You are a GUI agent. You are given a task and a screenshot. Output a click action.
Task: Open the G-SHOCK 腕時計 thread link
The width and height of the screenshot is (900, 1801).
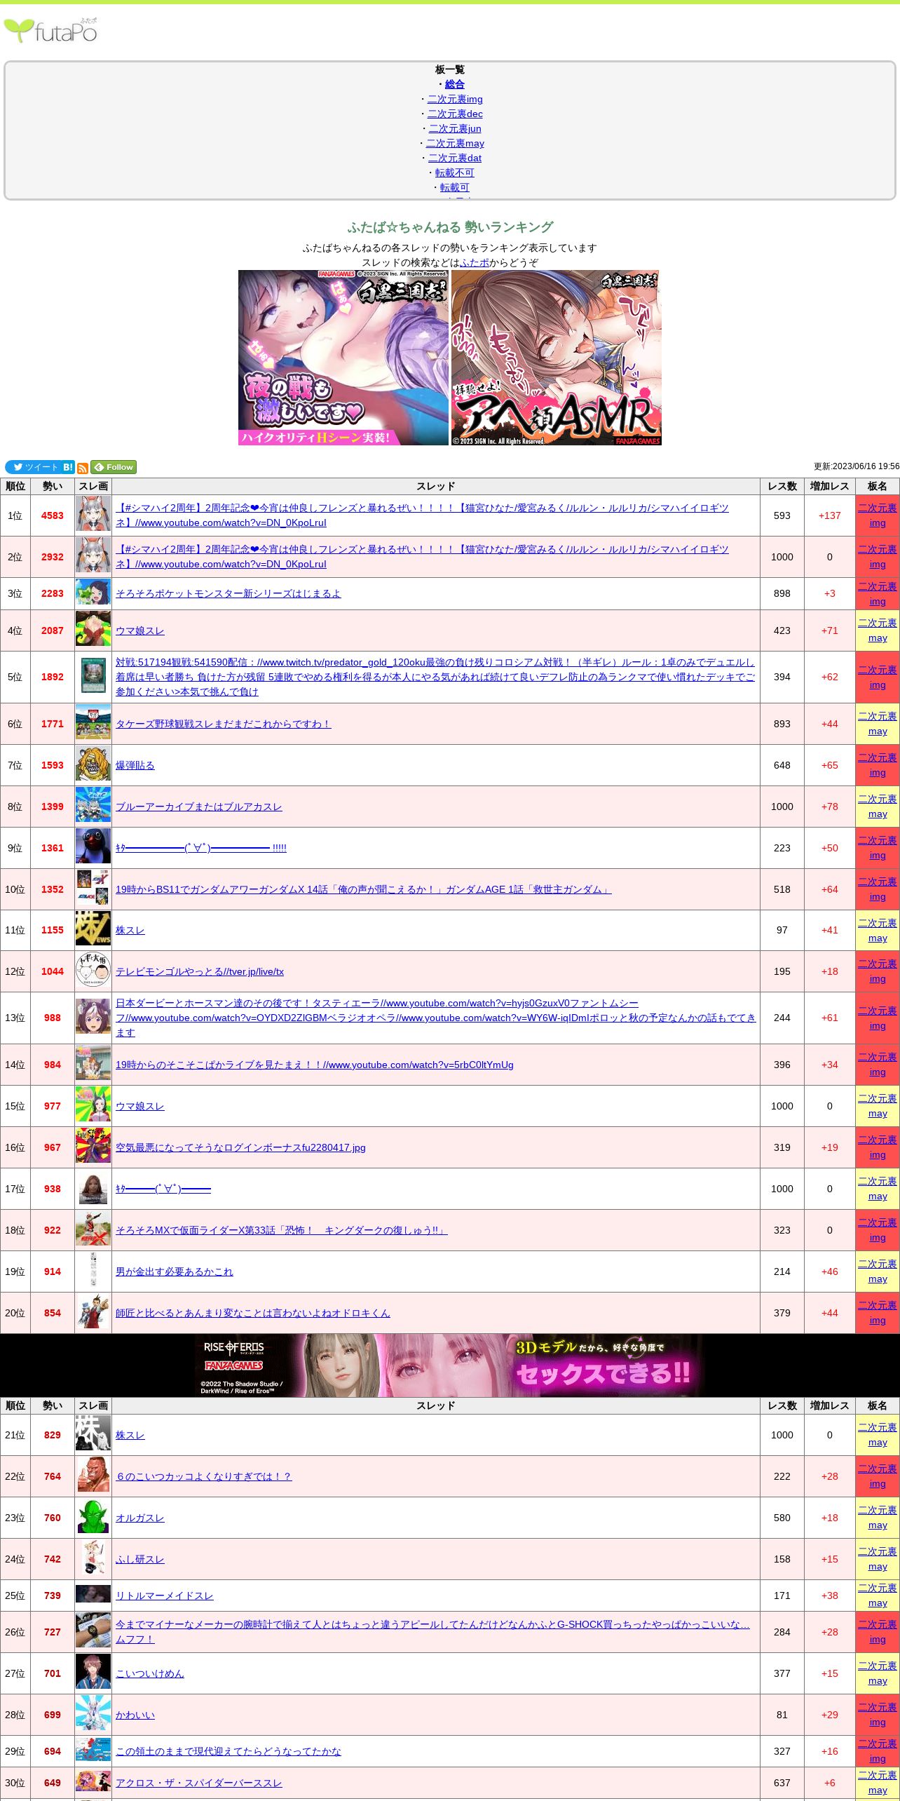432,1632
